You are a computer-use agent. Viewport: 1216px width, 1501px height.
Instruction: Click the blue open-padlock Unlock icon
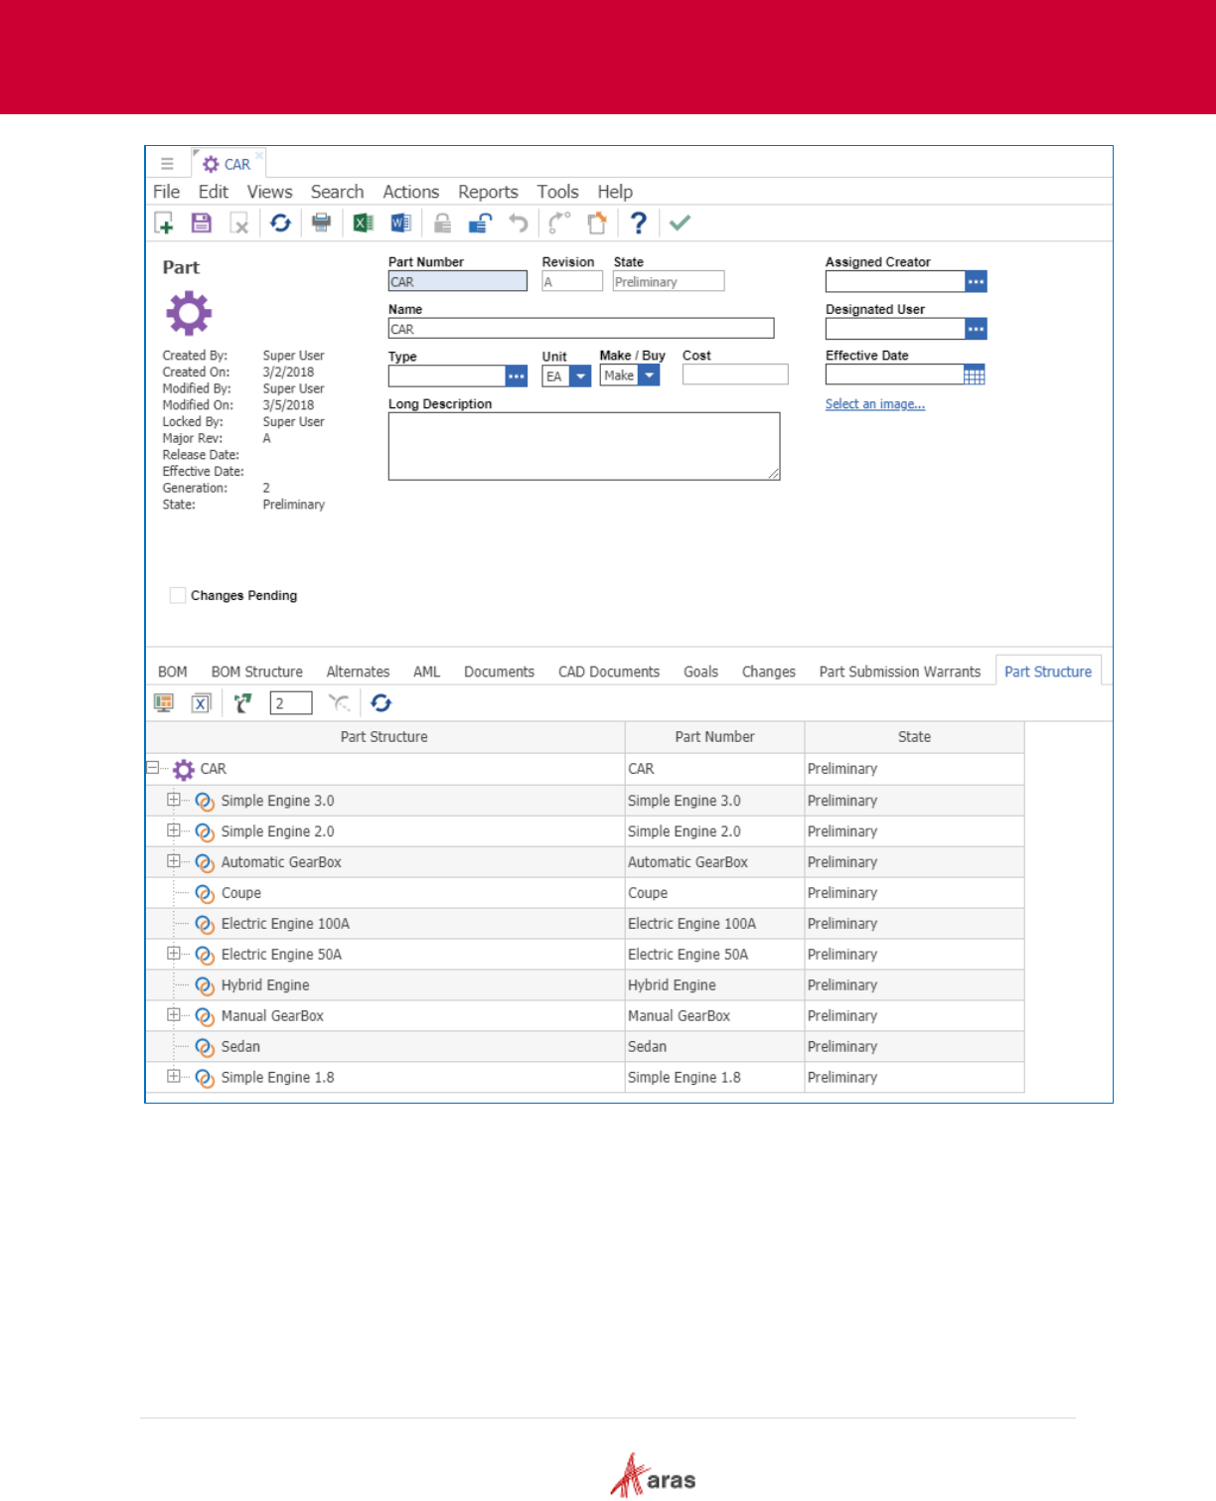481,224
